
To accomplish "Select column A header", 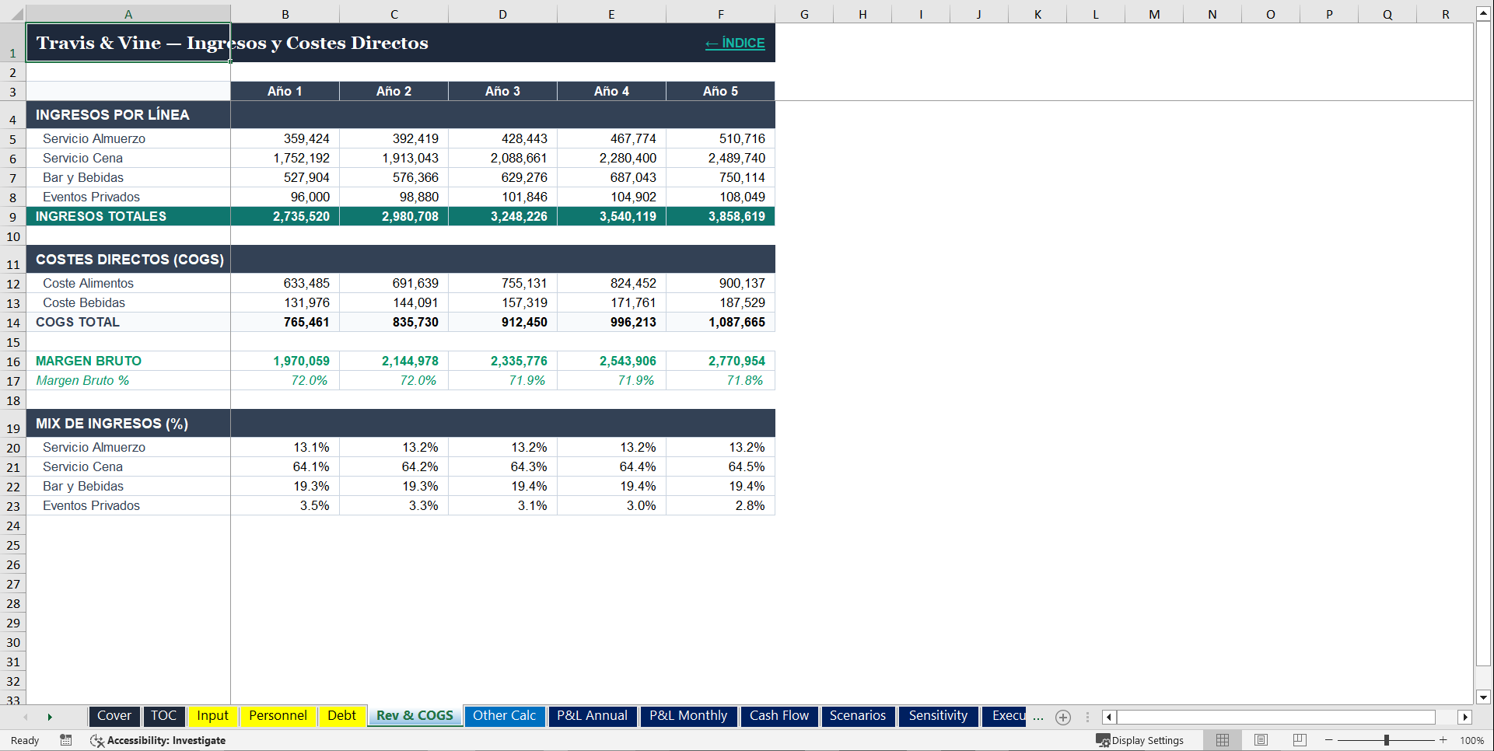I will click(128, 14).
